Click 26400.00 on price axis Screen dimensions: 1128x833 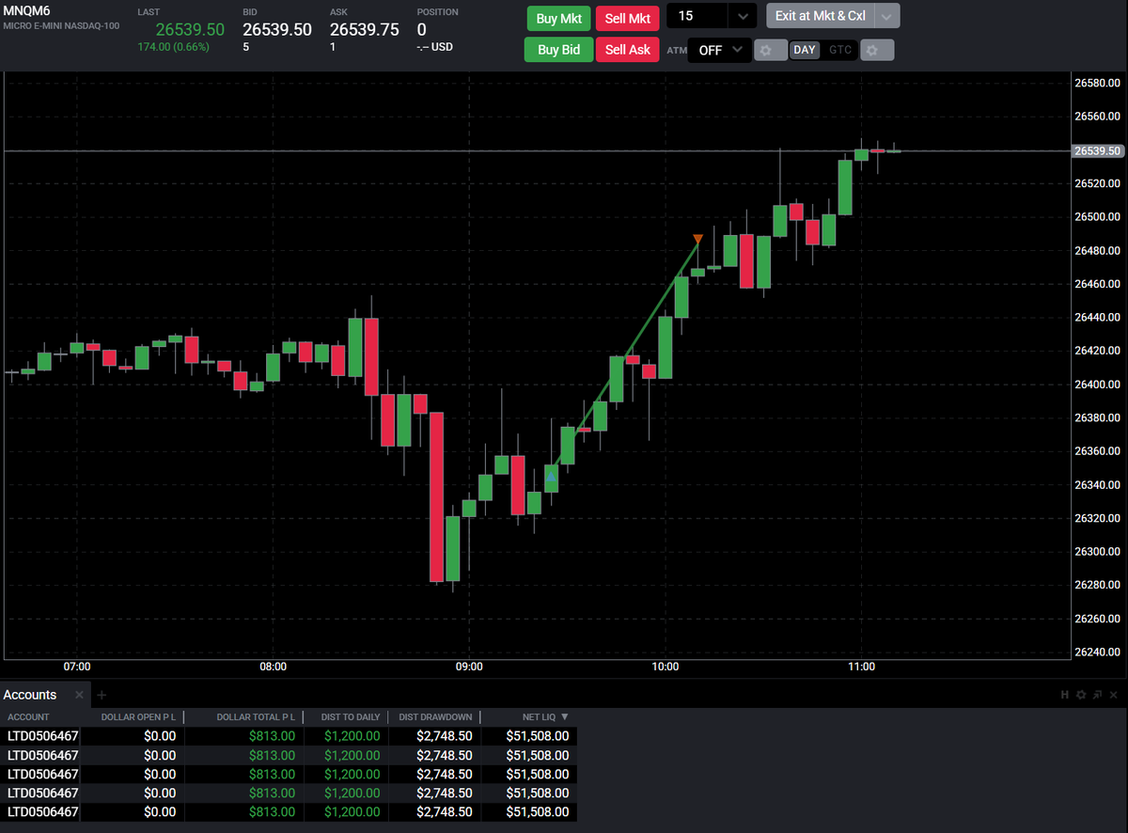coord(1097,385)
